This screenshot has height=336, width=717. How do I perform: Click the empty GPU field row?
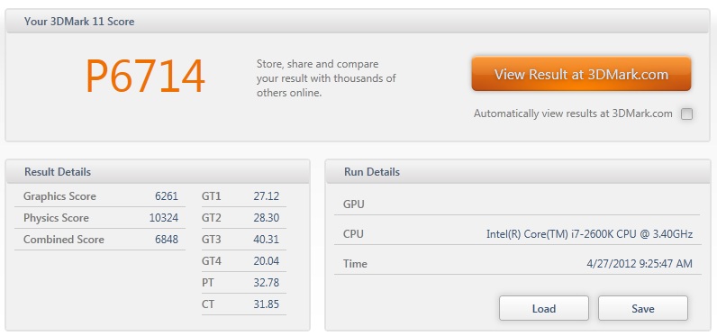(x=518, y=204)
